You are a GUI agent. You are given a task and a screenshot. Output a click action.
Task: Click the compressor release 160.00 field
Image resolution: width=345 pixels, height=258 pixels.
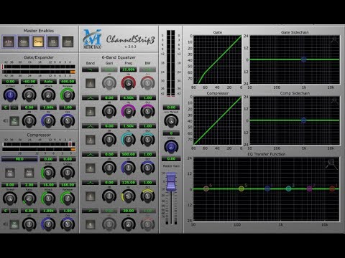tap(68, 185)
